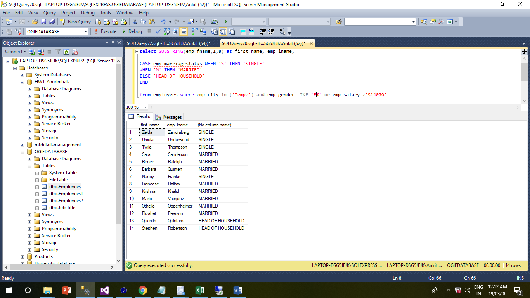Select the dbo.Employees2 table
The width and height of the screenshot is (530, 298).
tap(66, 201)
